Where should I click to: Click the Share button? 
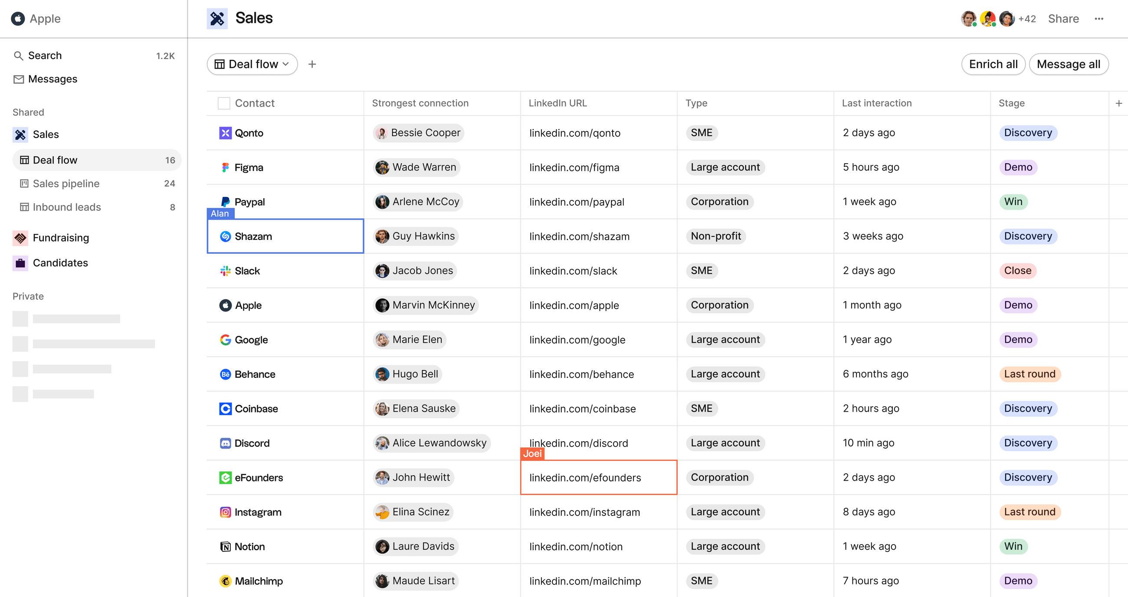click(x=1064, y=18)
